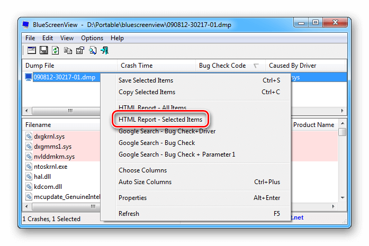Maximize the BlueScreenView window

[x=316, y=23]
